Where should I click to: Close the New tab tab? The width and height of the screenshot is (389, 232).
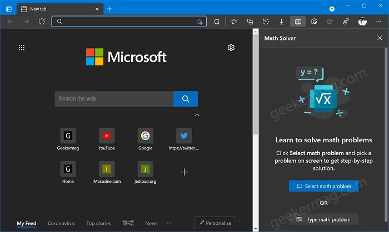click(x=97, y=9)
